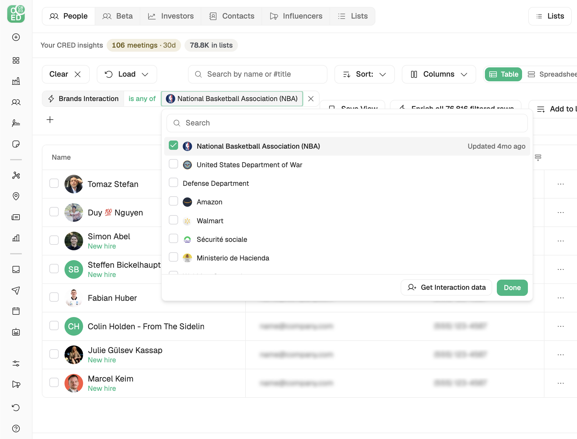Check the Sécurité sociale option
Image resolution: width=577 pixels, height=439 pixels.
tap(173, 239)
